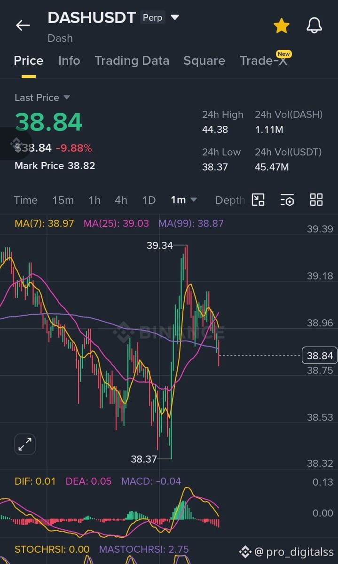Click the MA(7): 38.97 label
Viewport: 338px width, 564px height.
44,224
